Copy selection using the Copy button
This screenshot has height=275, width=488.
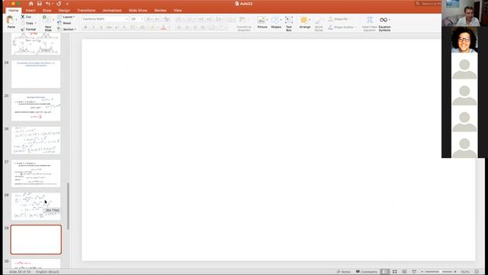(x=29, y=23)
